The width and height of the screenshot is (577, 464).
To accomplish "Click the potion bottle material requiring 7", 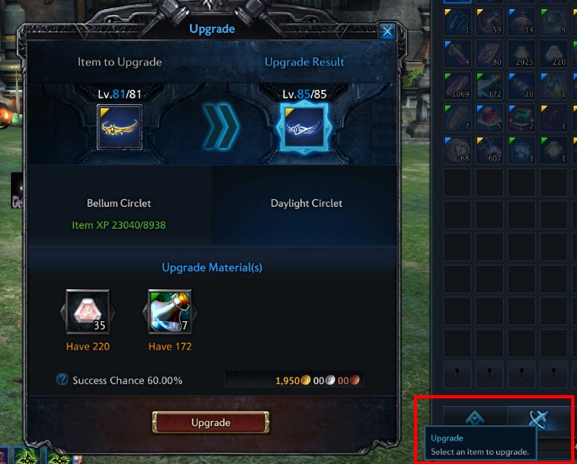I will 170,312.
